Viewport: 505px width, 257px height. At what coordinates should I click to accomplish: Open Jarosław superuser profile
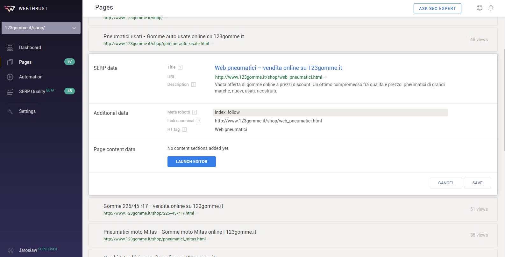[x=38, y=250]
